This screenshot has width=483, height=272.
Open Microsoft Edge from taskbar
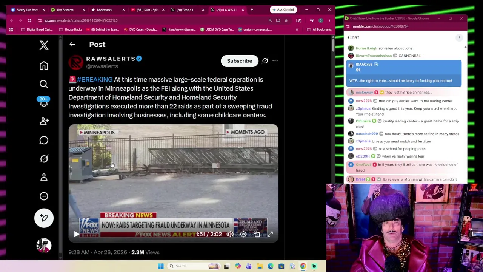271,266
